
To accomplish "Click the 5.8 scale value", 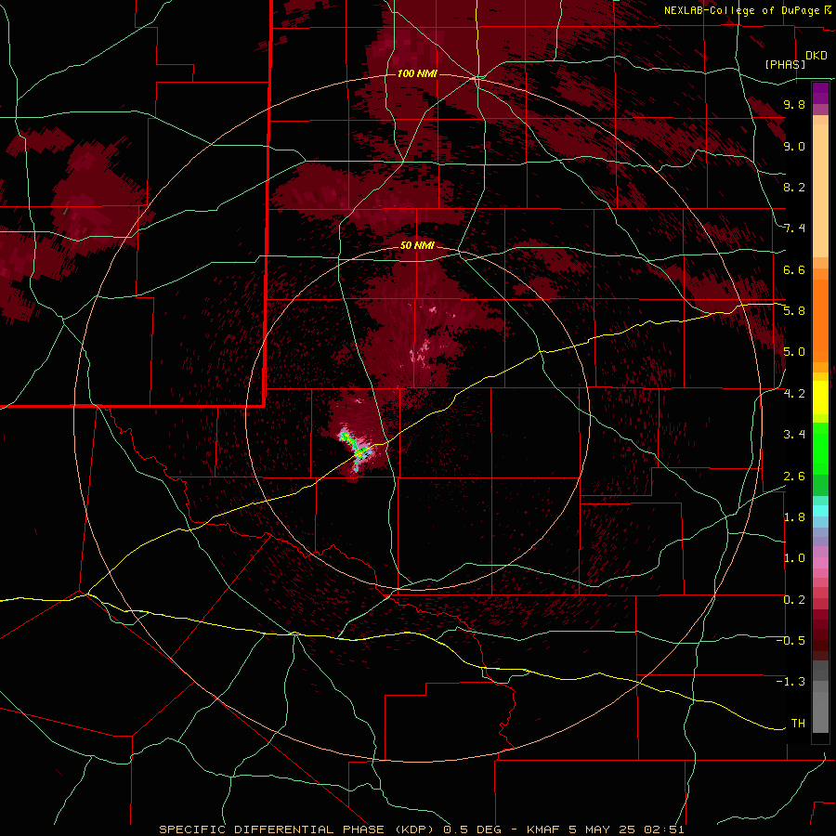I will (x=794, y=311).
